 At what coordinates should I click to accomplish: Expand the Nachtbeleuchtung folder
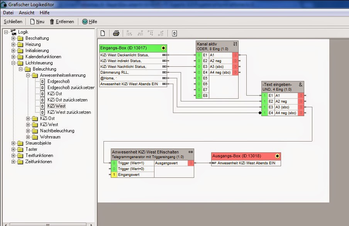[x=28, y=131]
